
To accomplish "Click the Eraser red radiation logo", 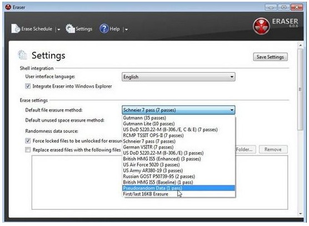I will click(261, 26).
